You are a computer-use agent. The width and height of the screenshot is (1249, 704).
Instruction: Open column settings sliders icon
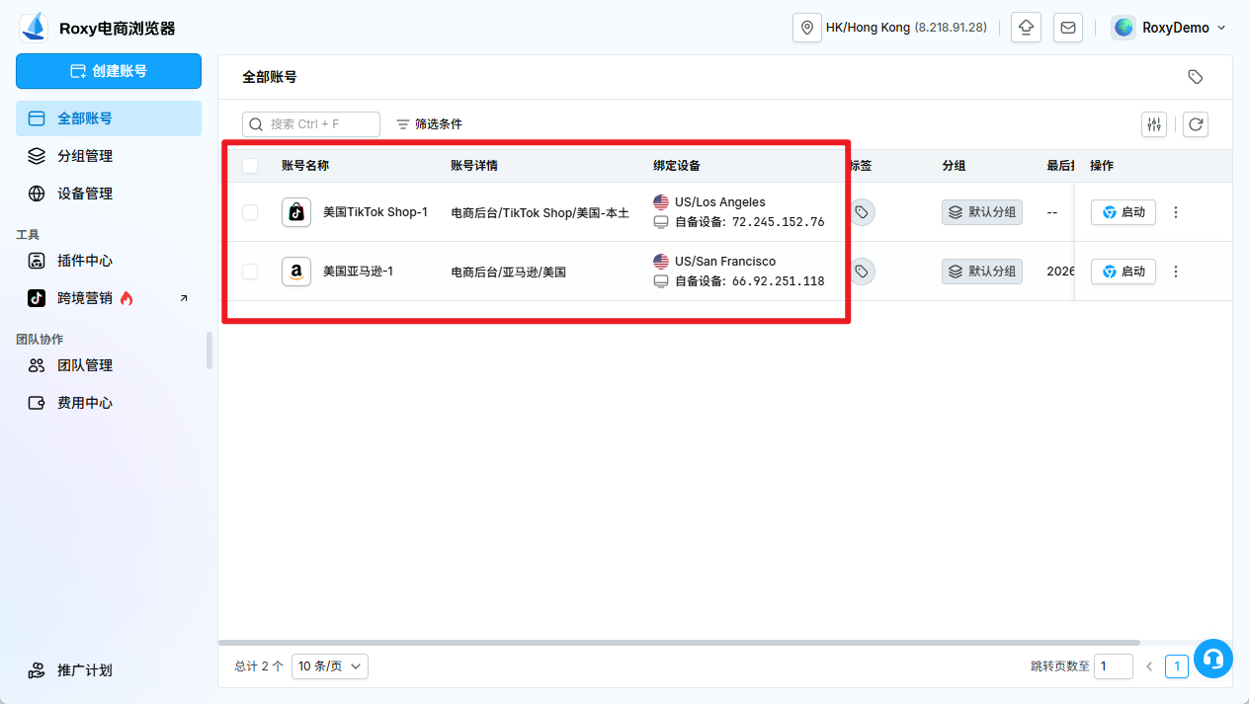1154,124
